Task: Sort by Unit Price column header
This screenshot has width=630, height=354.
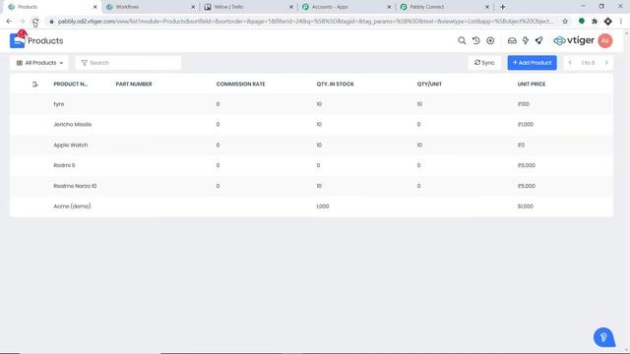Action: click(532, 85)
